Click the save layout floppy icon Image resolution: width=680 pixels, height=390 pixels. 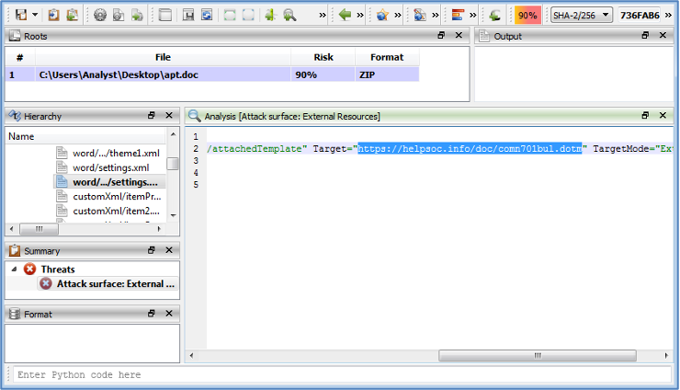[x=188, y=16]
